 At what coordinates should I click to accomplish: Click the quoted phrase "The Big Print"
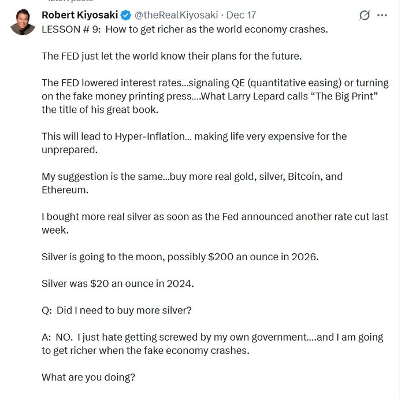click(x=339, y=96)
